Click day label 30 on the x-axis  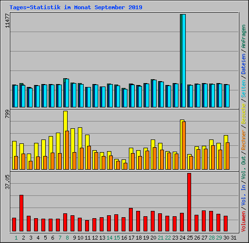pyautogui.click(x=226, y=238)
